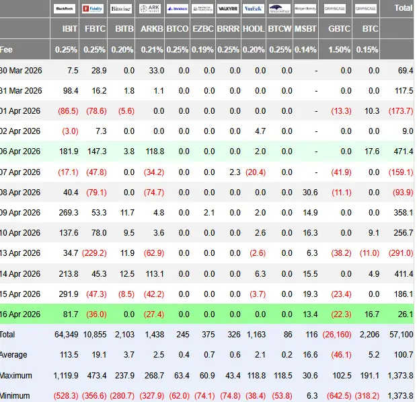Click the IBIT total value 64,349
The width and height of the screenshot is (417, 402).
pyautogui.click(x=66, y=335)
